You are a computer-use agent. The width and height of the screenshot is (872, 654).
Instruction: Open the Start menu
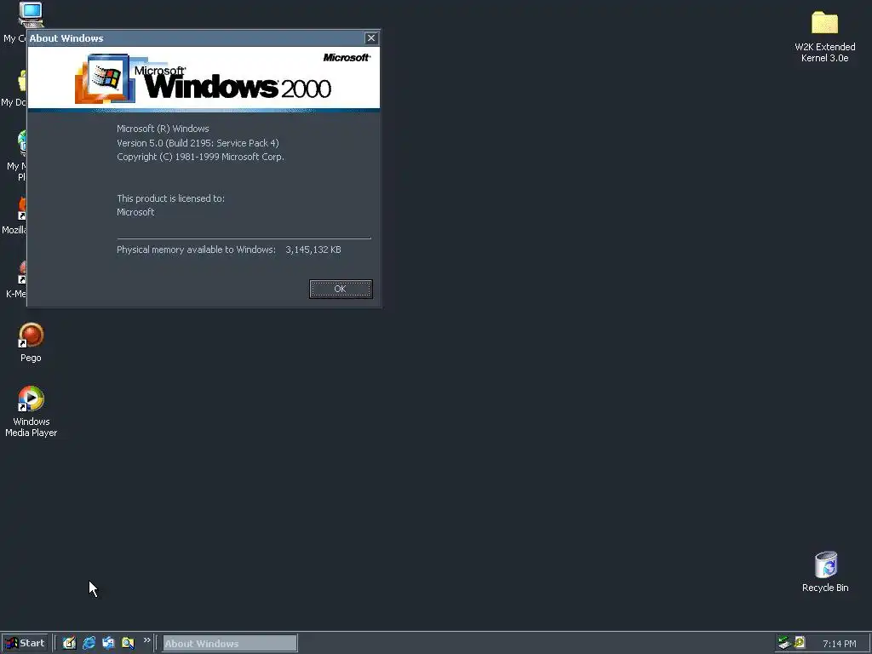[x=25, y=643]
